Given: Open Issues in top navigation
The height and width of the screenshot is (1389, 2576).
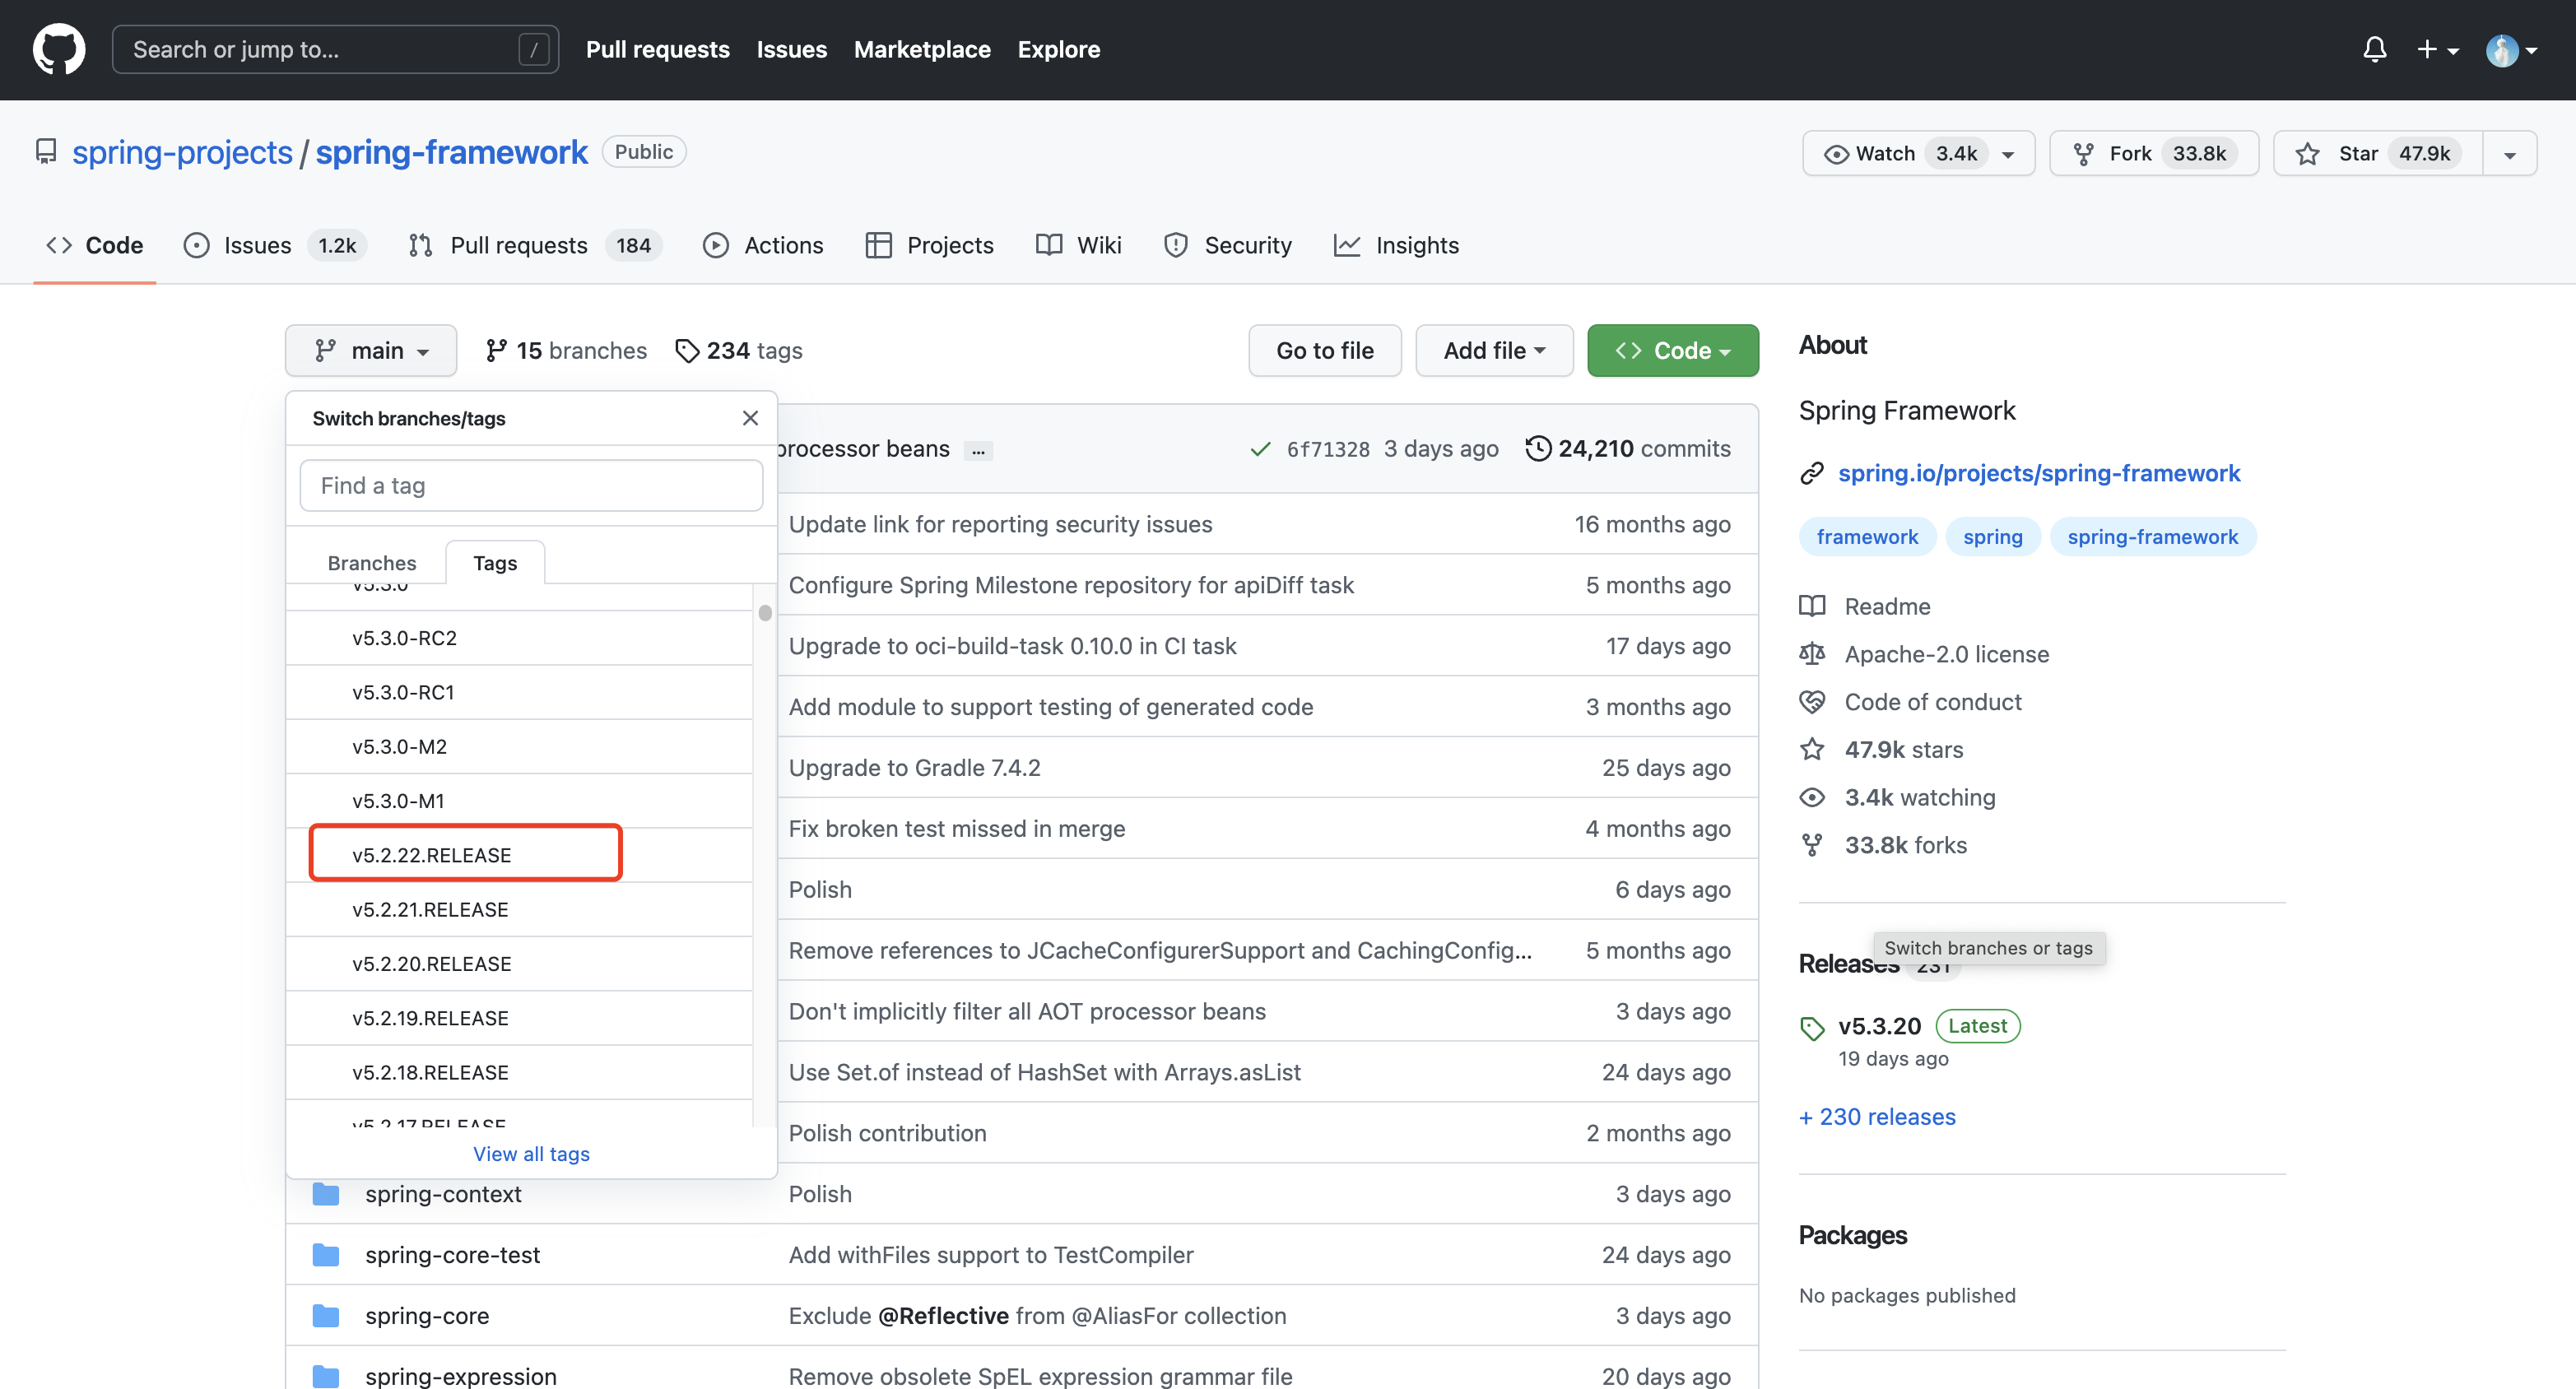Looking at the screenshot, I should pyautogui.click(x=791, y=49).
